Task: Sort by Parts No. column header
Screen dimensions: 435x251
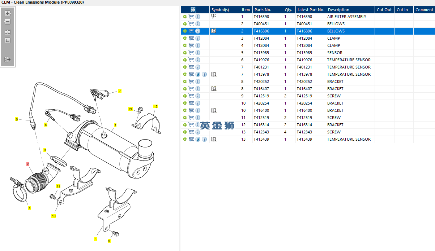Action: (x=267, y=10)
